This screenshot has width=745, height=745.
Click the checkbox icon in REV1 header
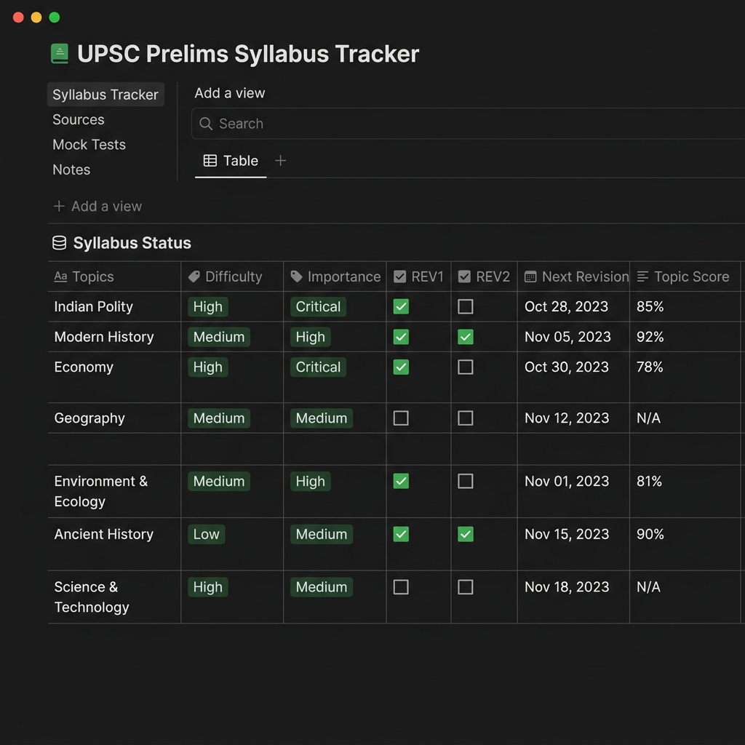pos(400,276)
